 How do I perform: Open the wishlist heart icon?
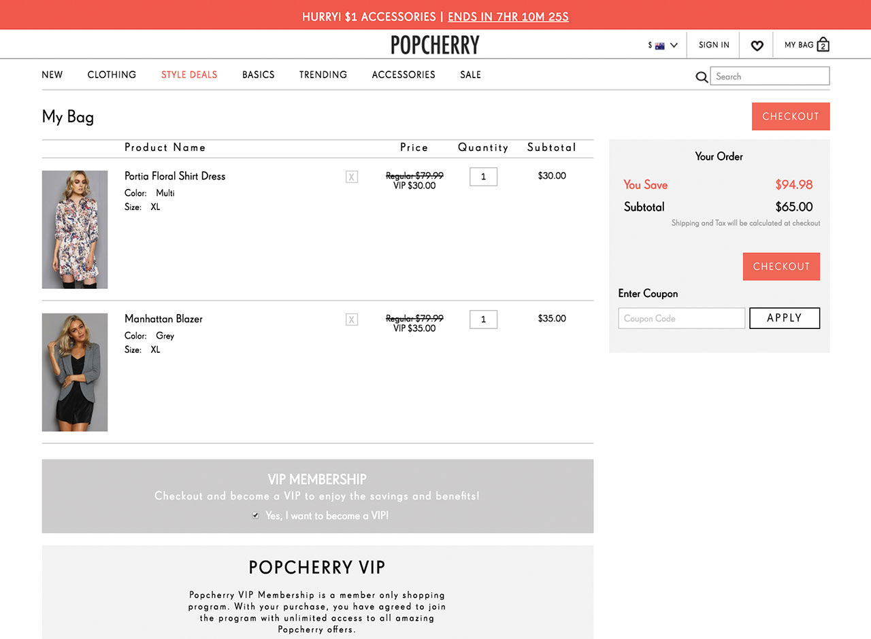click(757, 46)
